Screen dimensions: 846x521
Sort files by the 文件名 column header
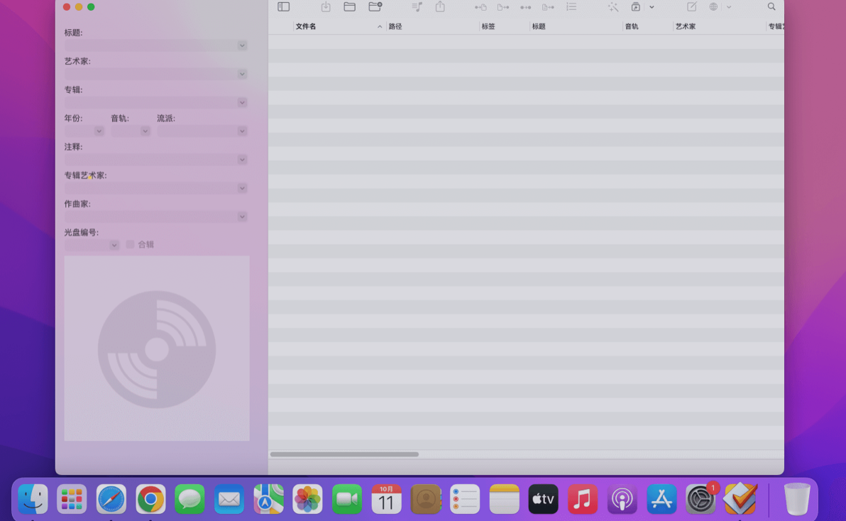(305, 26)
